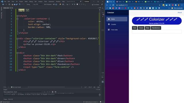Reload the browser page
The height and width of the screenshot is (103, 184).
[x=113, y=5]
